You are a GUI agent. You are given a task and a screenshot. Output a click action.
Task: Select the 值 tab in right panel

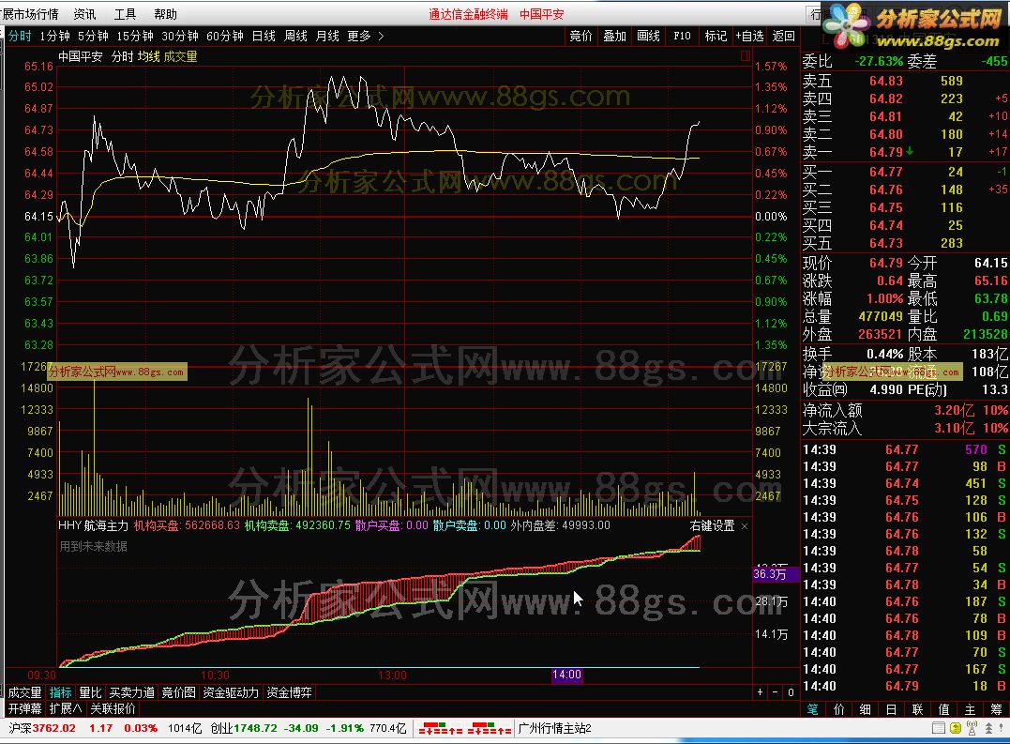click(x=943, y=709)
